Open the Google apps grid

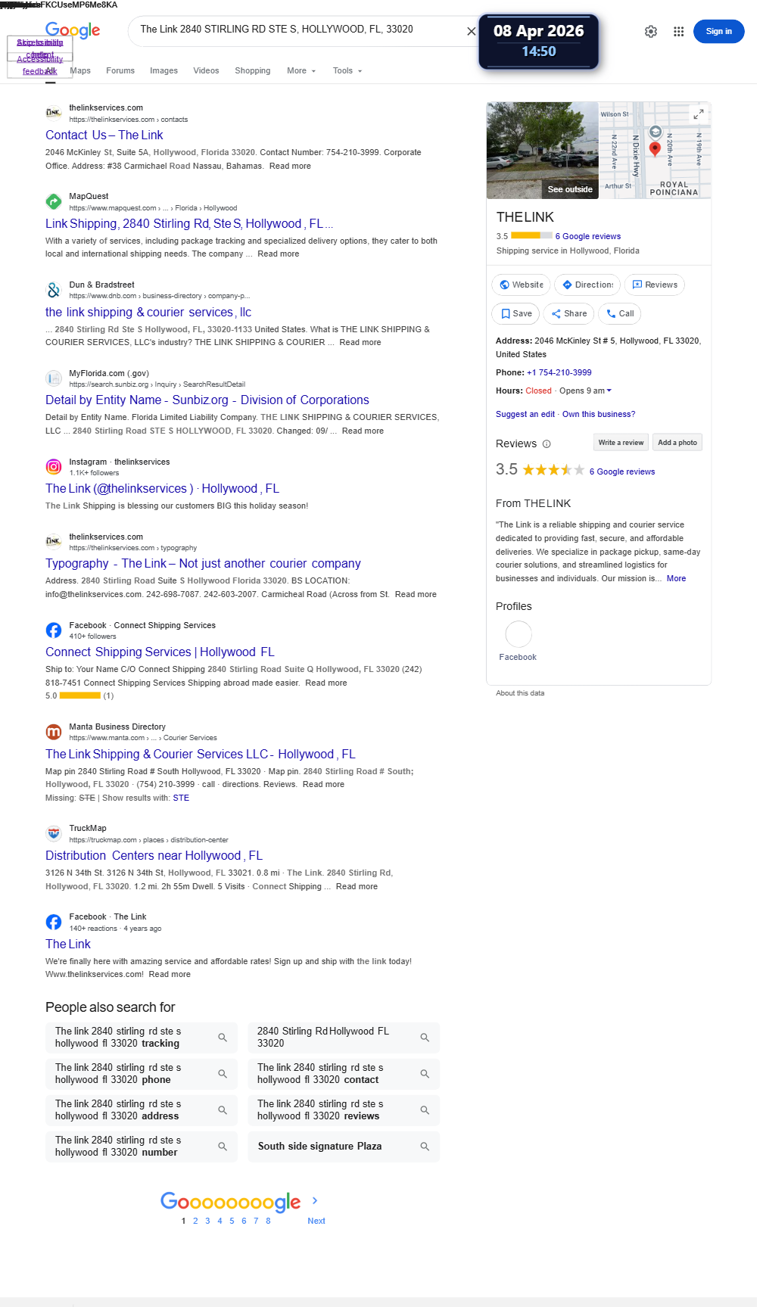click(x=679, y=32)
